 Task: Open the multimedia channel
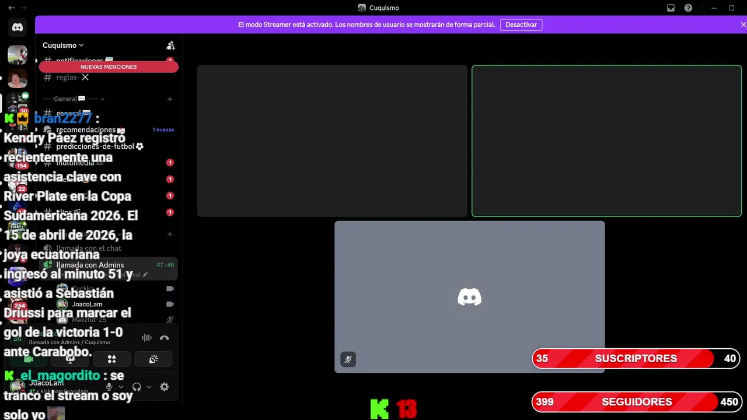(109, 163)
